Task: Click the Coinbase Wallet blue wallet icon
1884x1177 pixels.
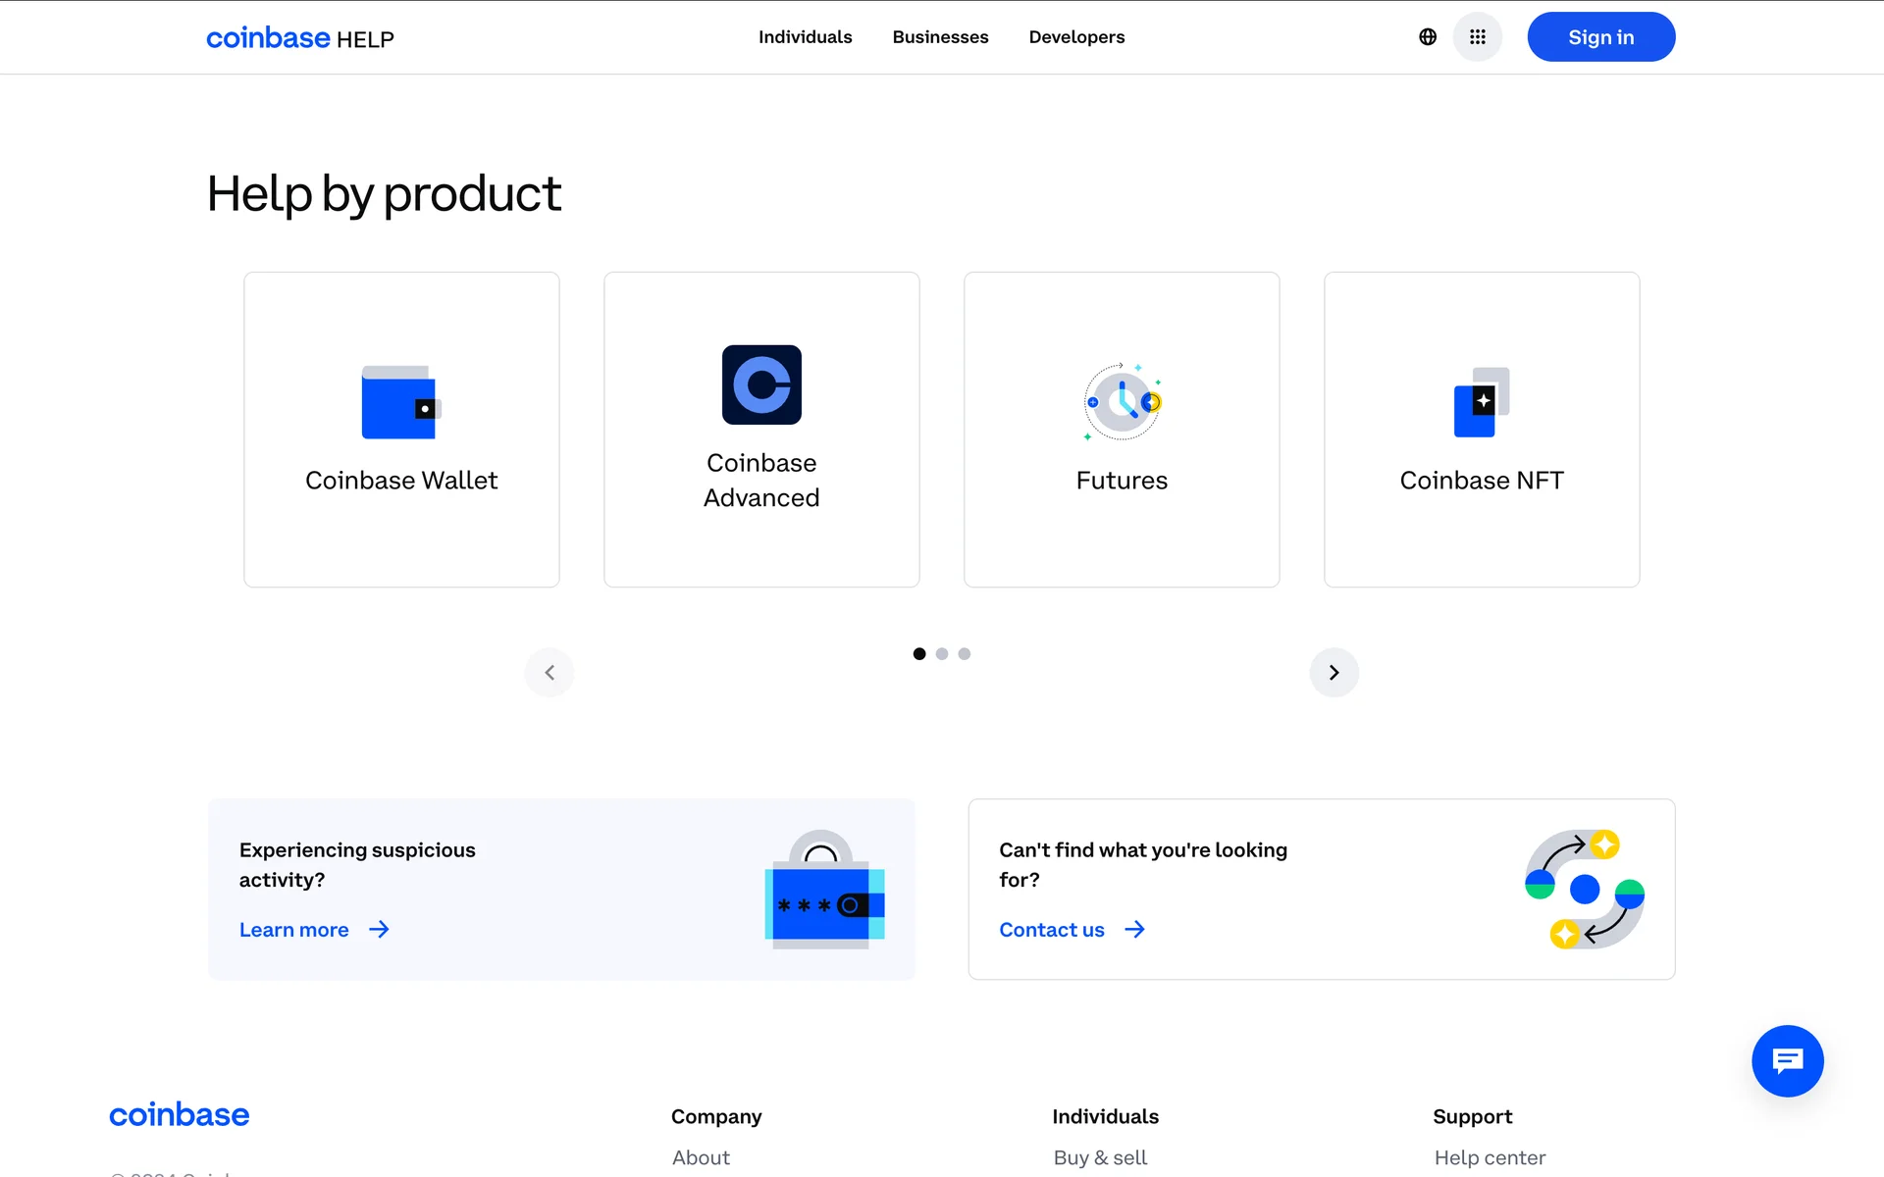Action: [400, 402]
